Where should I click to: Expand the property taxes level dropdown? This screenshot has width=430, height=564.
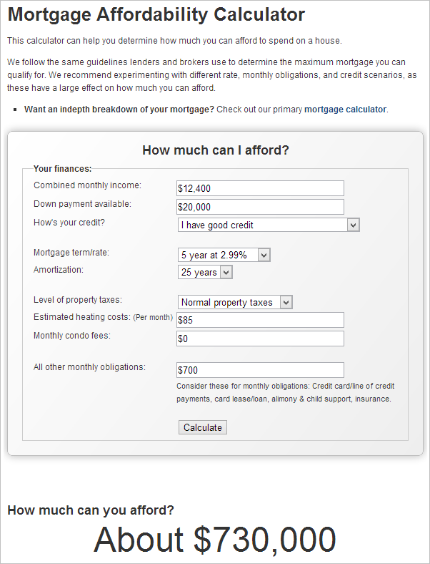point(286,302)
